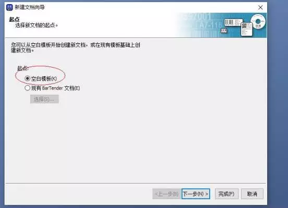Image resolution: width=288 pixels, height=208 pixels.
Task: Finish the wizard with 完成(F)
Action: [x=226, y=194]
